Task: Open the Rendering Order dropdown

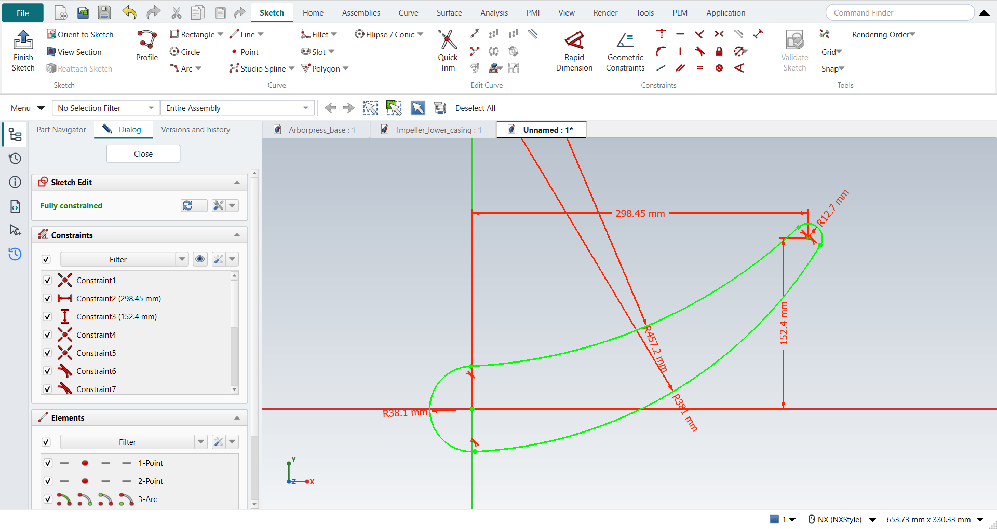Action: [883, 34]
